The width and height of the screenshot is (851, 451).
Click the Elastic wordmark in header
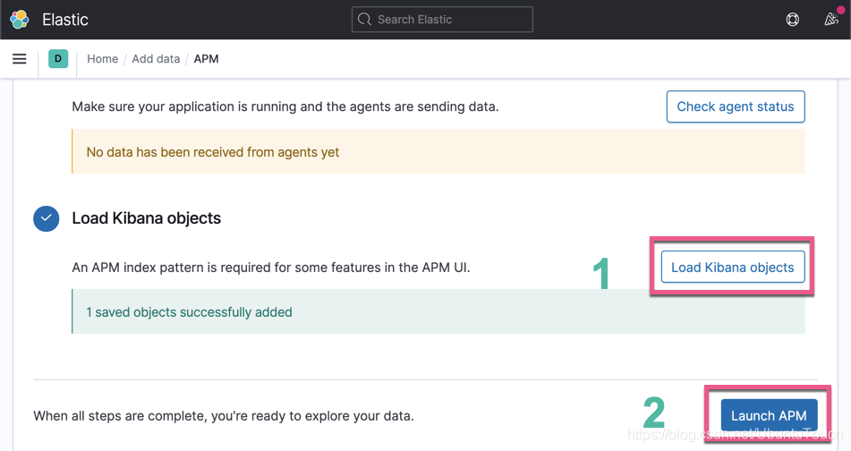pyautogui.click(x=65, y=19)
